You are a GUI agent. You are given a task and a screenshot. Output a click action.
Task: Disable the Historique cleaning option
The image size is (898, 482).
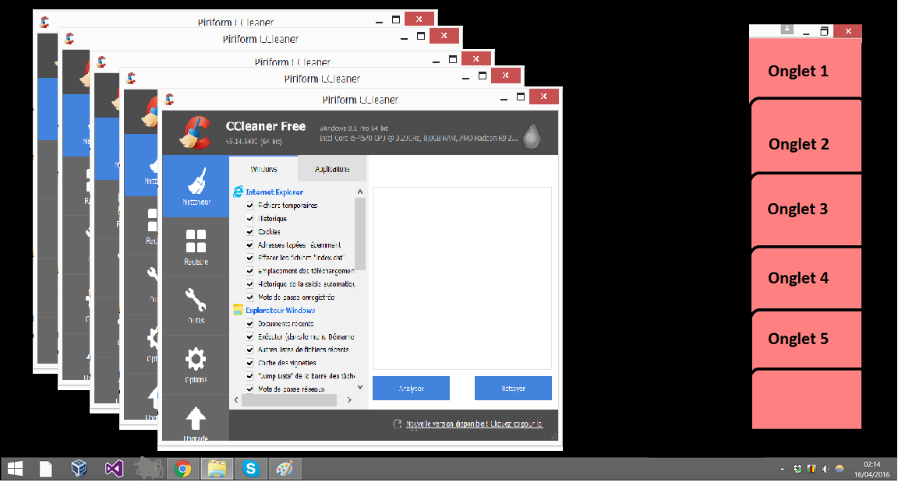[249, 218]
